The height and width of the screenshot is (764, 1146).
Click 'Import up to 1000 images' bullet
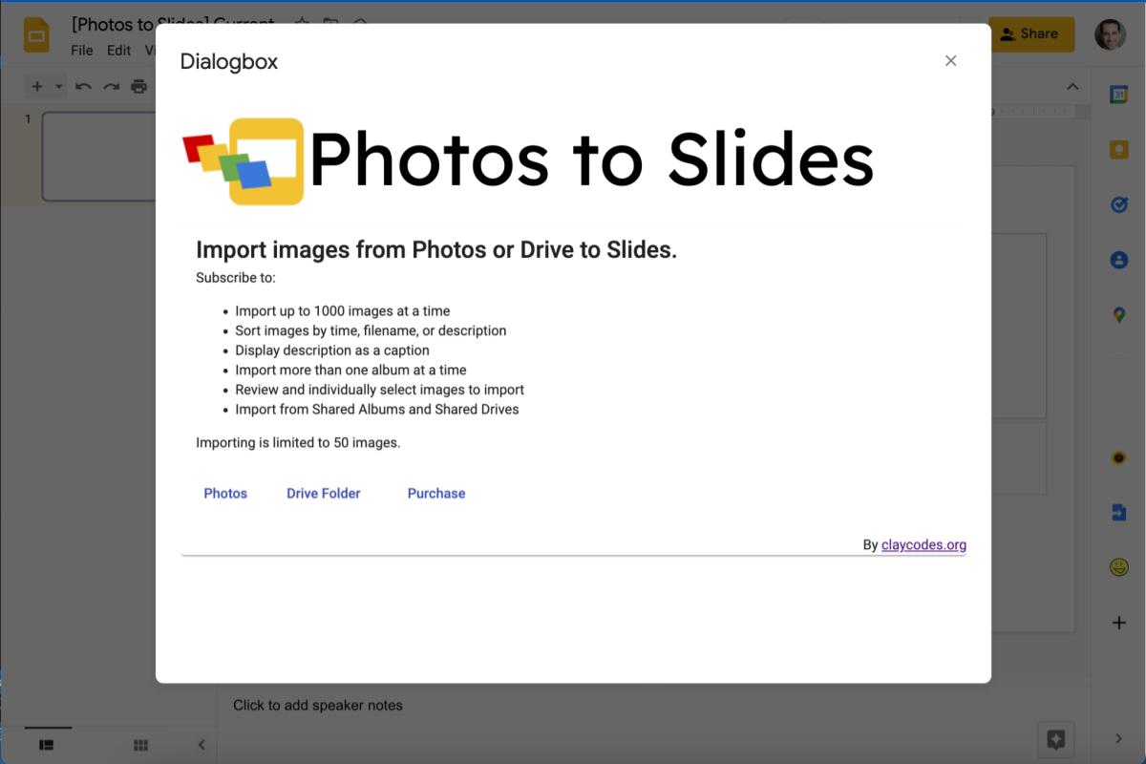pyautogui.click(x=343, y=311)
